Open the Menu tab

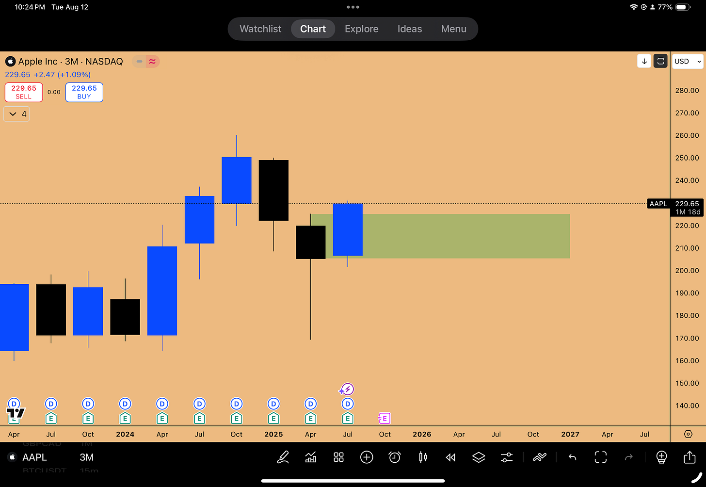454,29
